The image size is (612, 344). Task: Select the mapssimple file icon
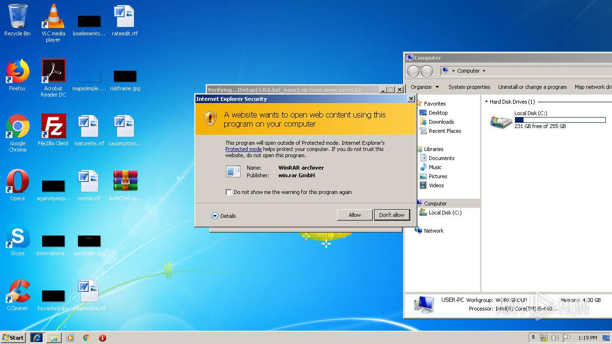[x=89, y=80]
